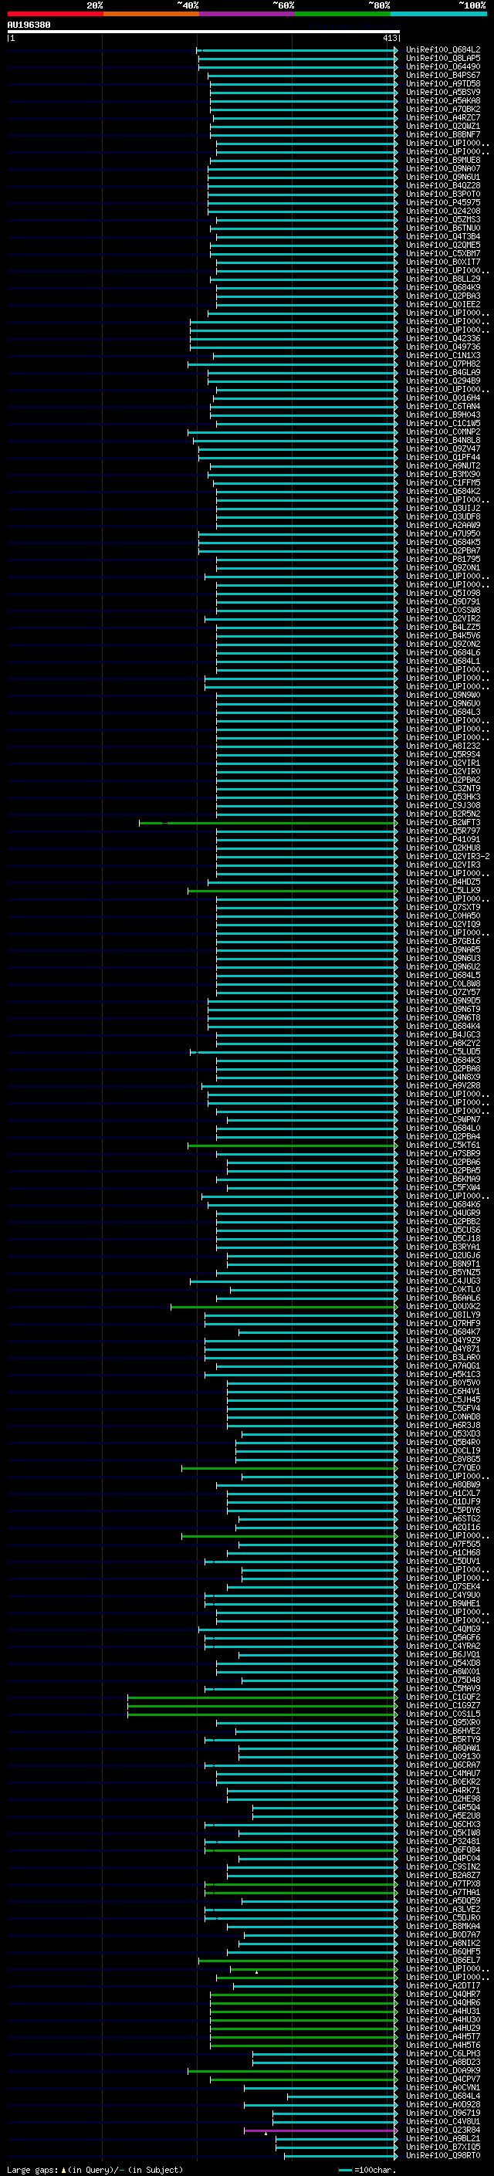Select hit label UniRef100_Q9N9D5
Image resolution: width=494 pixels, height=2176 pixels.
point(442,1000)
